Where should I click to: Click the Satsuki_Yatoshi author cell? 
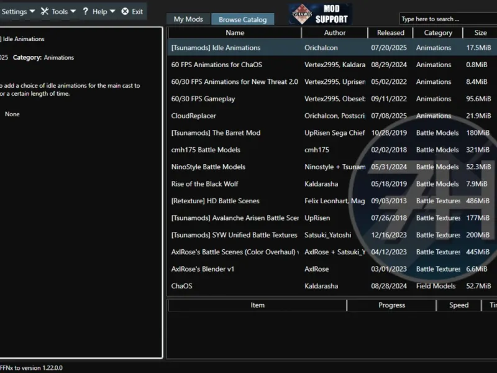click(328, 235)
